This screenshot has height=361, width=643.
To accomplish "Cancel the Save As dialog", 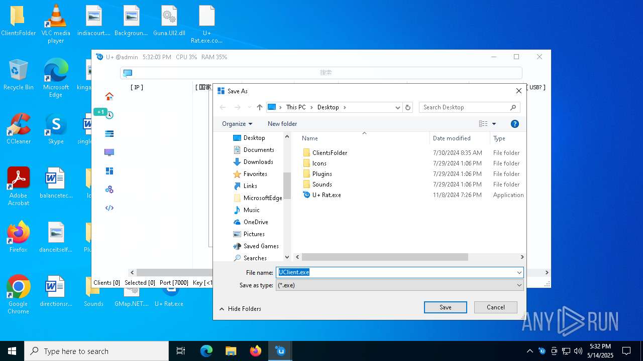I will (496, 307).
